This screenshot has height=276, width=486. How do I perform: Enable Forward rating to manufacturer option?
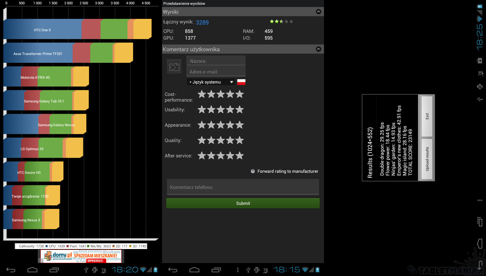[x=253, y=171]
